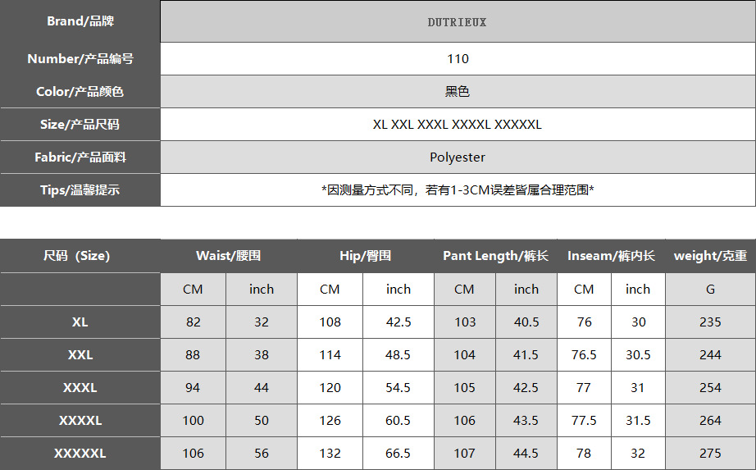Select the Polyester fabric value

(x=458, y=157)
